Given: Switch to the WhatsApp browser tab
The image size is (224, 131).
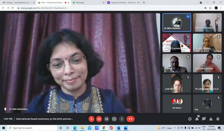Looking at the screenshot, I should (x=88, y=3).
